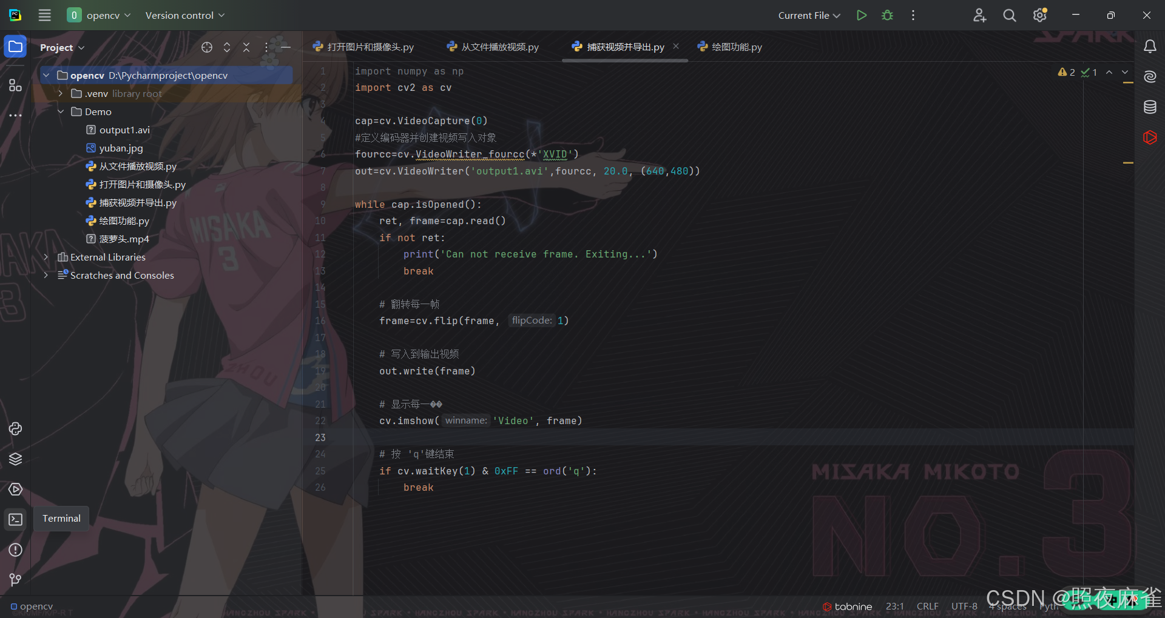Switch to 打开图片和摄像头.py tab
The height and width of the screenshot is (618, 1165).
[363, 47]
